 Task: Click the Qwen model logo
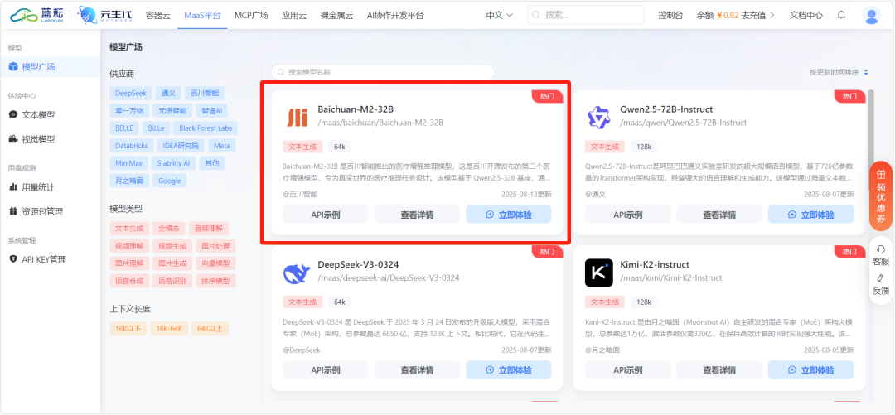click(x=599, y=117)
